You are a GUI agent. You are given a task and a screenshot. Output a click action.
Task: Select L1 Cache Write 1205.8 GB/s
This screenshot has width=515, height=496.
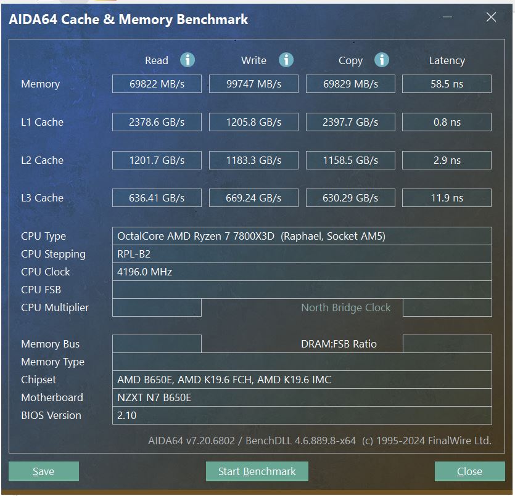point(253,122)
